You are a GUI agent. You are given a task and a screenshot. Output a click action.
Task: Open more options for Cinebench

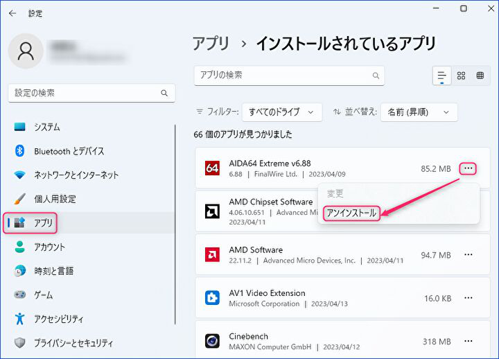tap(468, 341)
